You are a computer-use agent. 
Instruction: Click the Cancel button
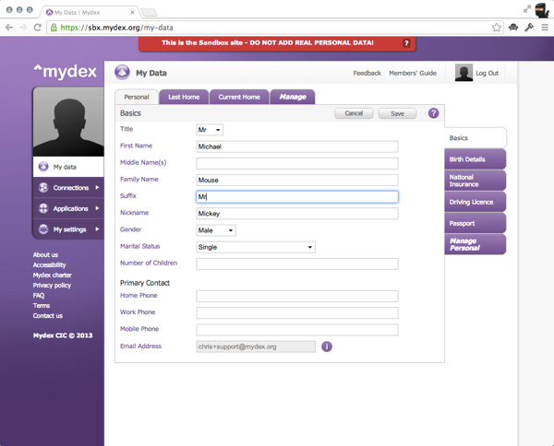click(x=354, y=113)
